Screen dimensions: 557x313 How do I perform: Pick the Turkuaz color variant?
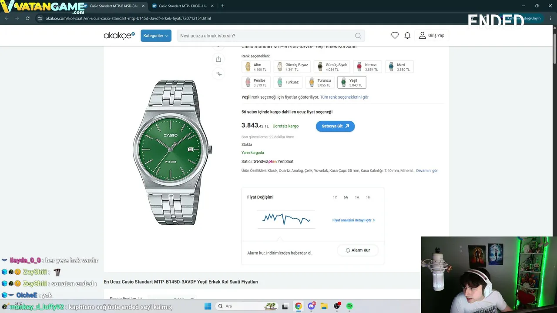tap(288, 82)
